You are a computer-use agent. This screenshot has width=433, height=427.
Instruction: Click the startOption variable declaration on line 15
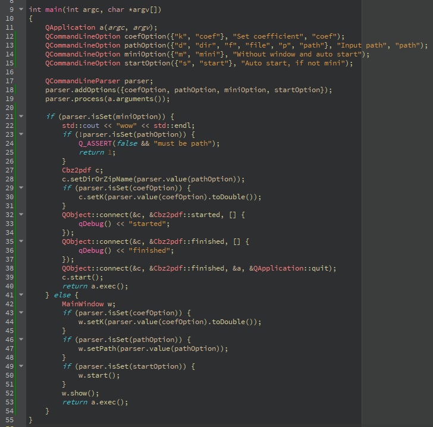148,63
